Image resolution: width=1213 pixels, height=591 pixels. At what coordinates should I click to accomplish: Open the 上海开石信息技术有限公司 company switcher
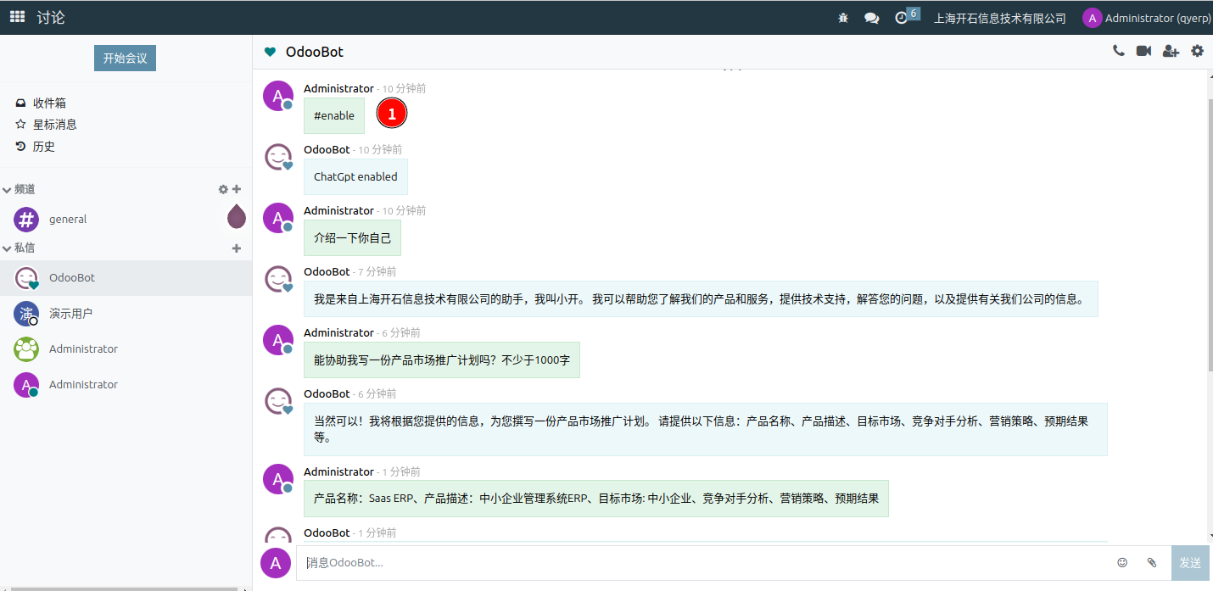999,18
